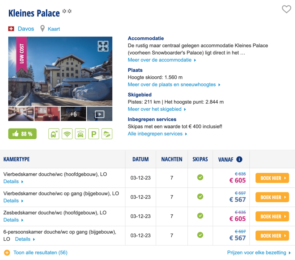Expand Details for Zesbedskamer hoofdgebouw
Image resolution: width=295 pixels, height=260 pixels.
13,220
